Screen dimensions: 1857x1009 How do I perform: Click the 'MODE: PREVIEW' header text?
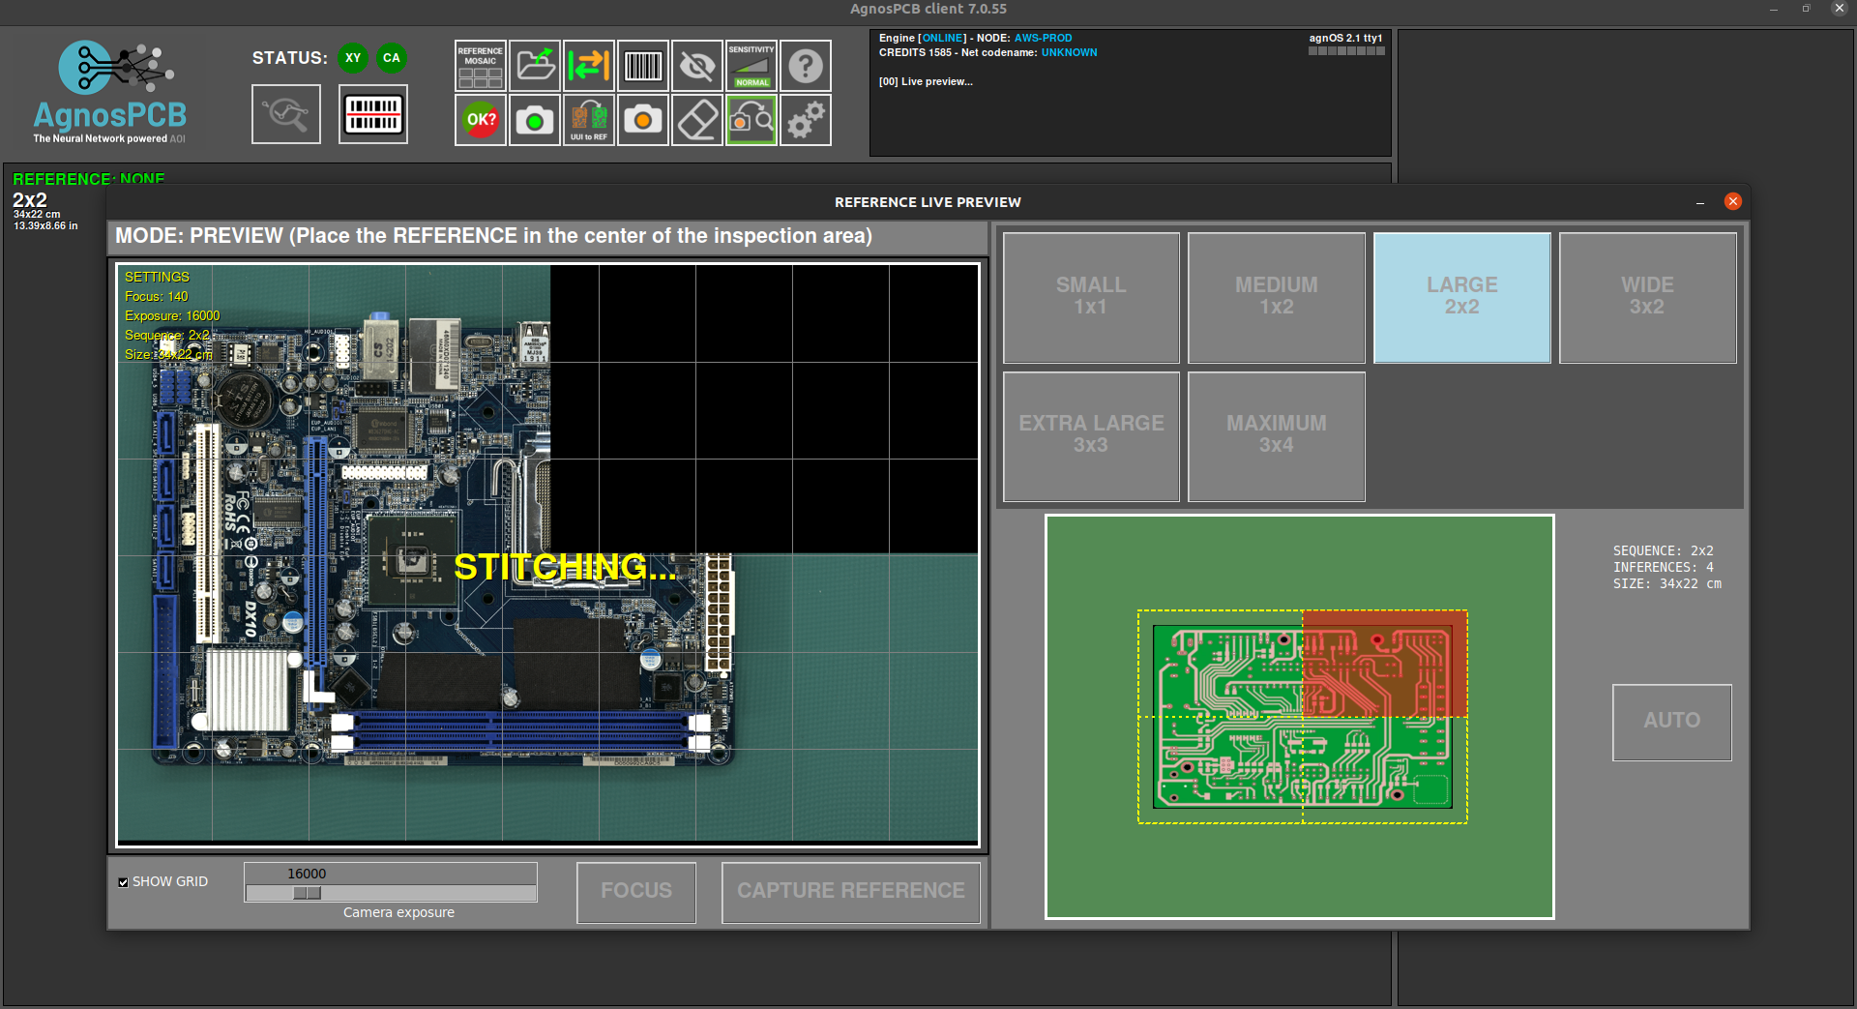[x=199, y=236]
